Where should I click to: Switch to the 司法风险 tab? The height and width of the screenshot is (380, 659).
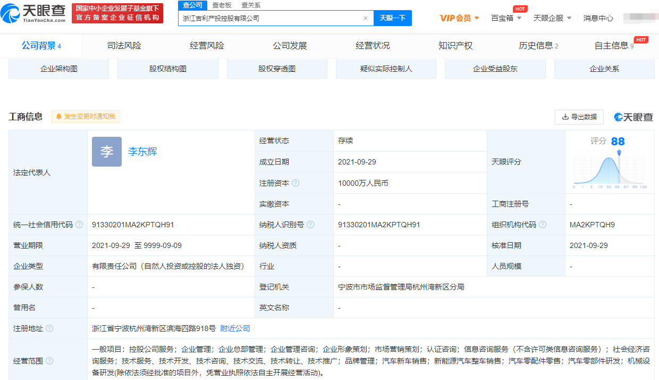[x=124, y=46]
